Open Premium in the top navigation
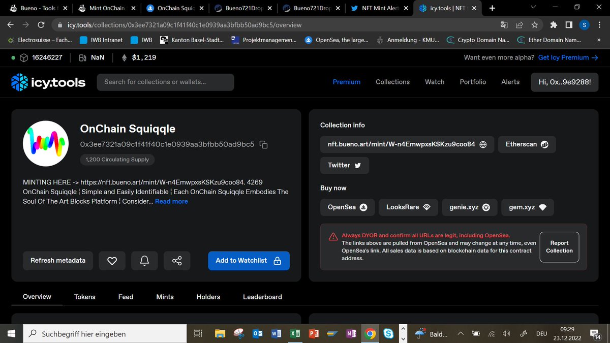Image resolution: width=610 pixels, height=343 pixels. point(347,82)
